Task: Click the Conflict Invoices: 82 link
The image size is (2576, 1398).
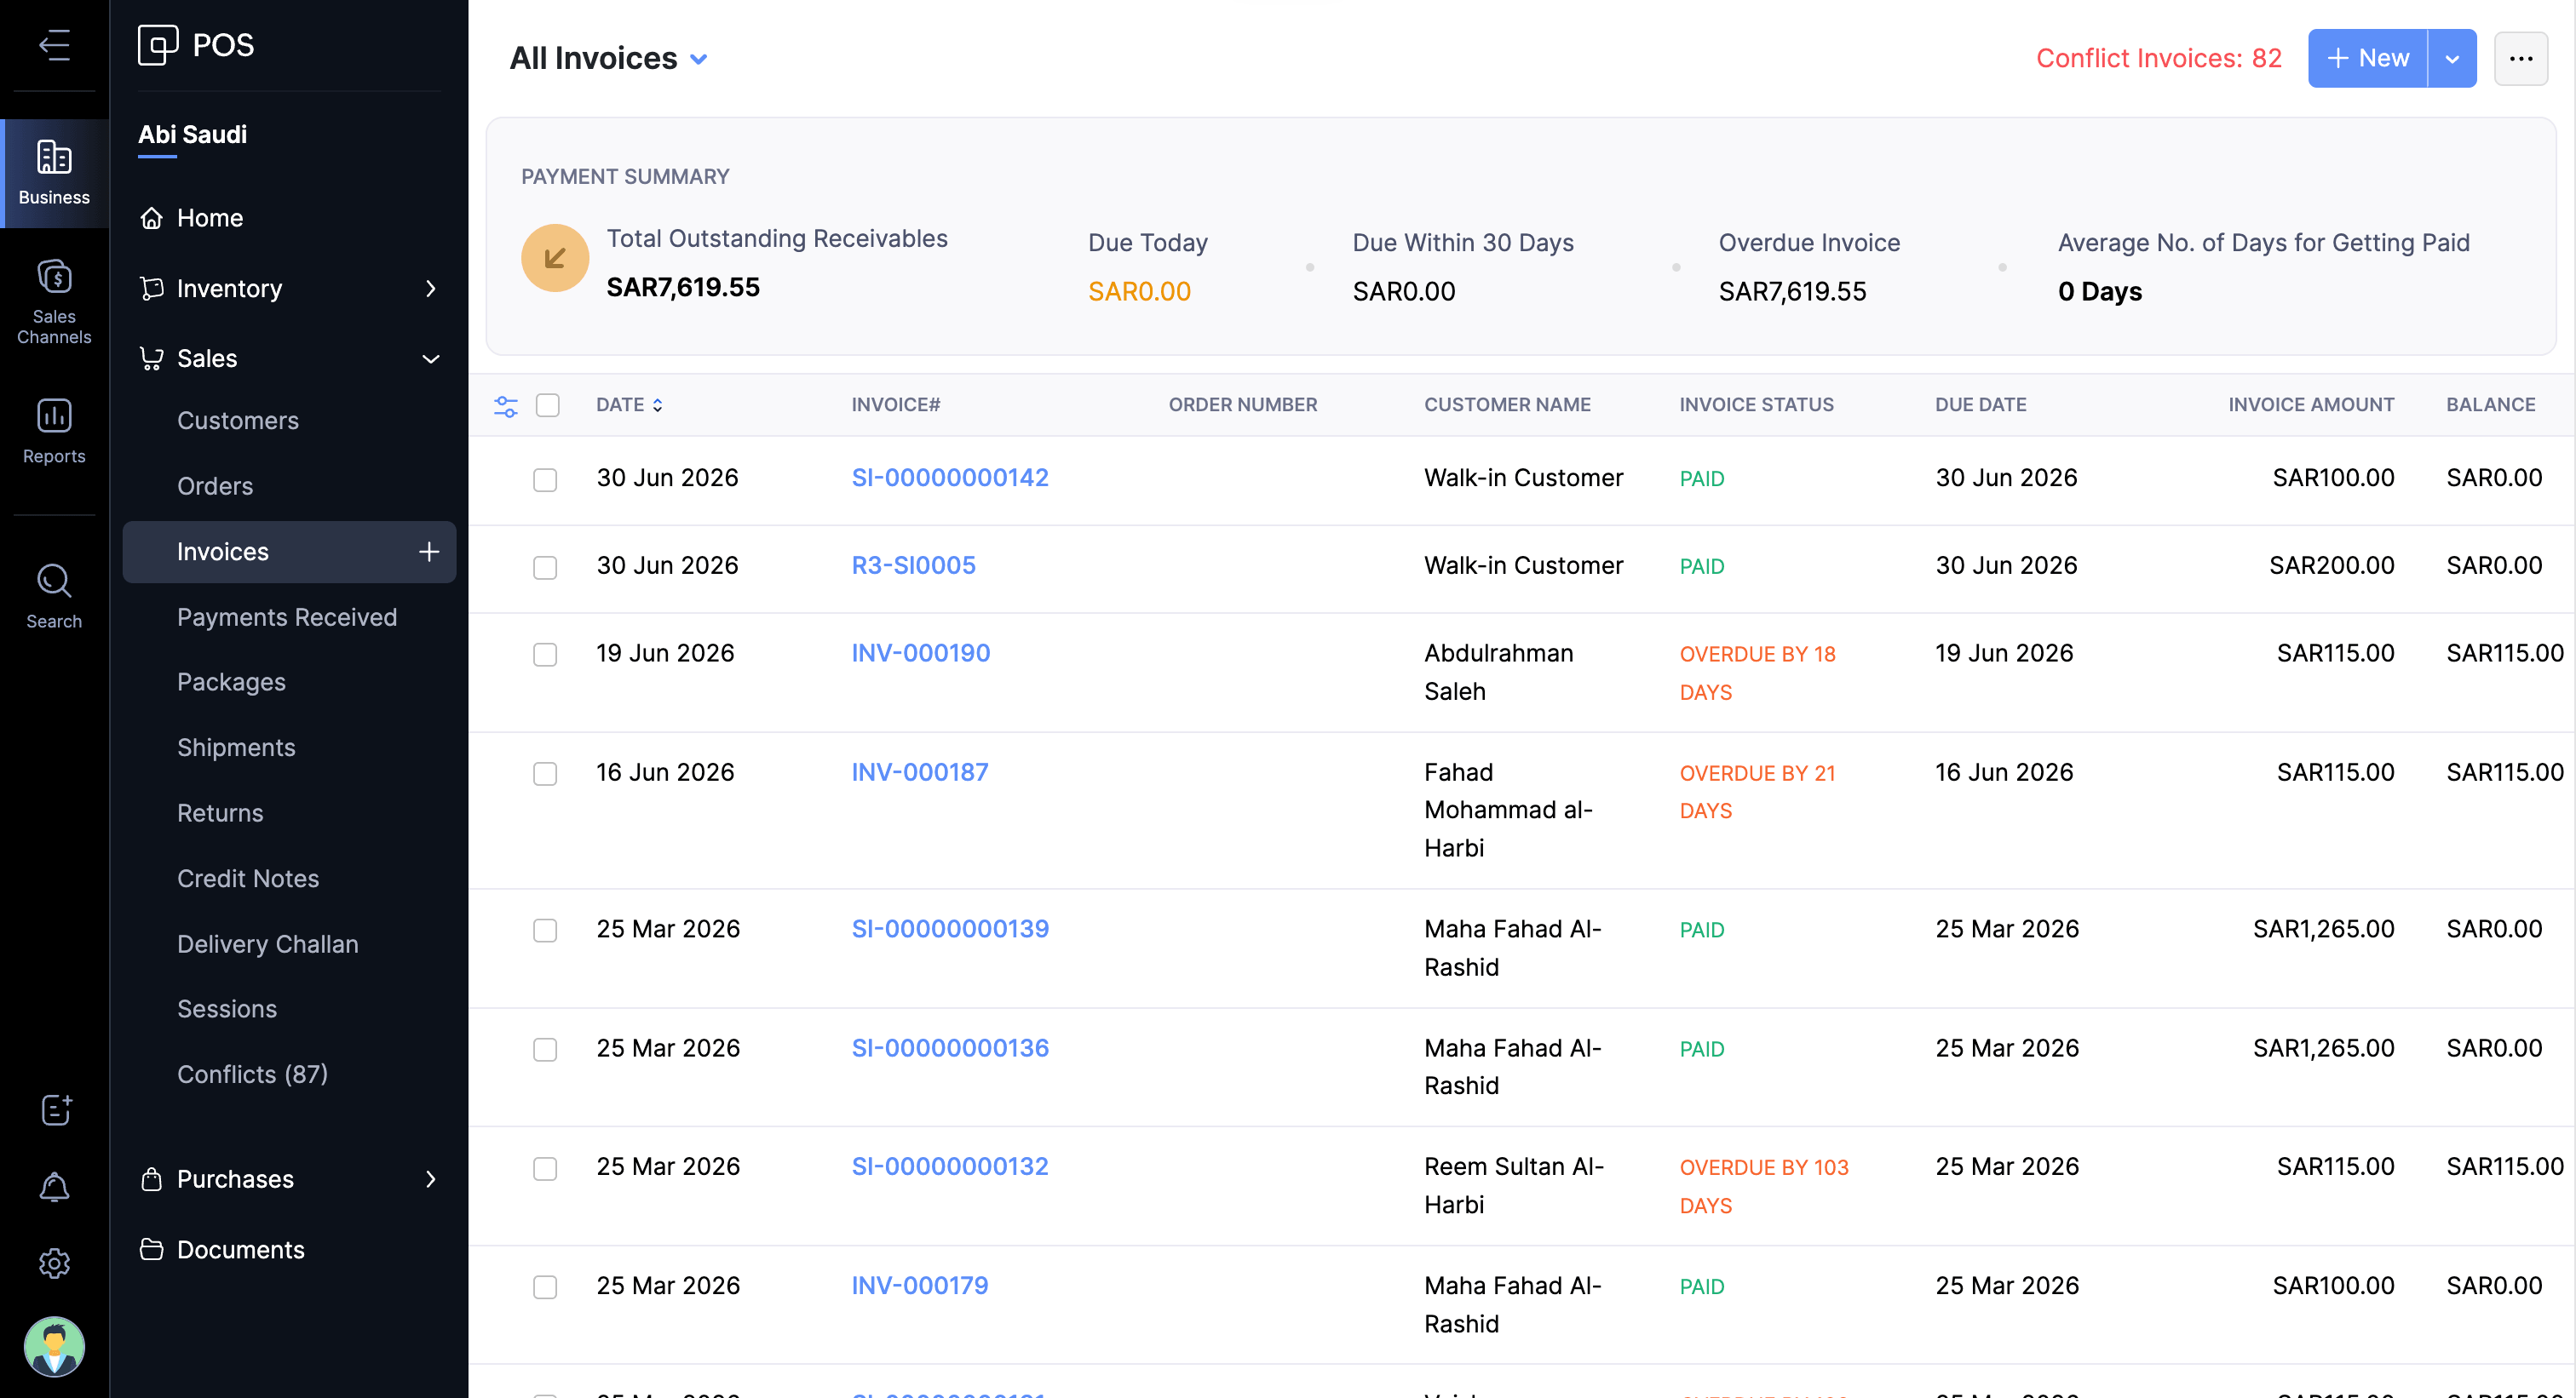Action: [x=2159, y=58]
